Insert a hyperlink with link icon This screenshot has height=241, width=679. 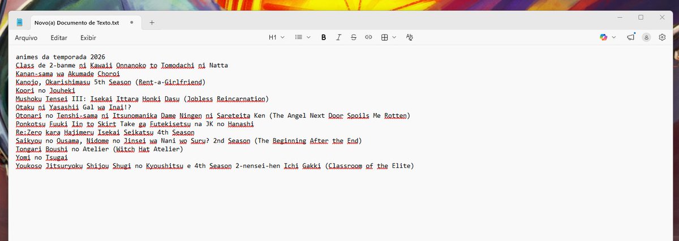pos(368,37)
